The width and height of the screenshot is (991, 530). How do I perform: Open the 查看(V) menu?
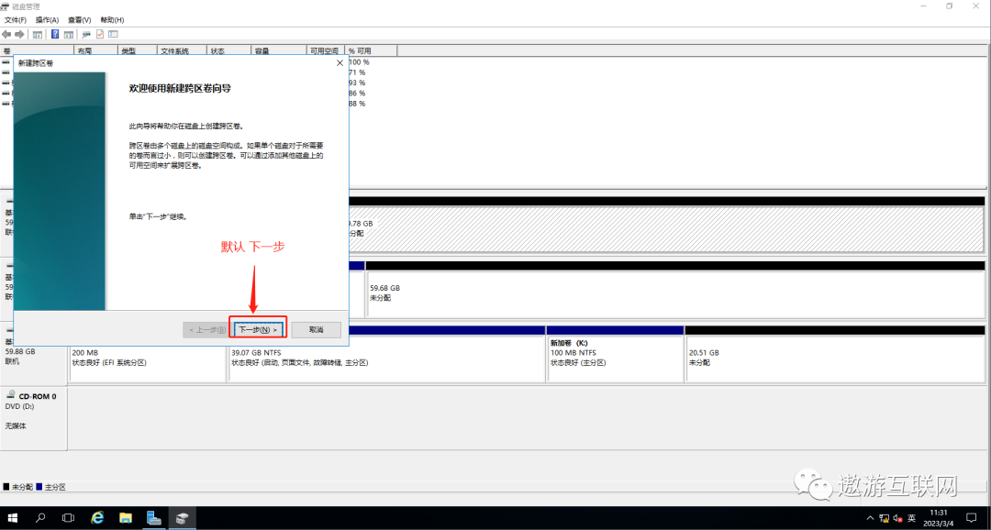(x=80, y=20)
